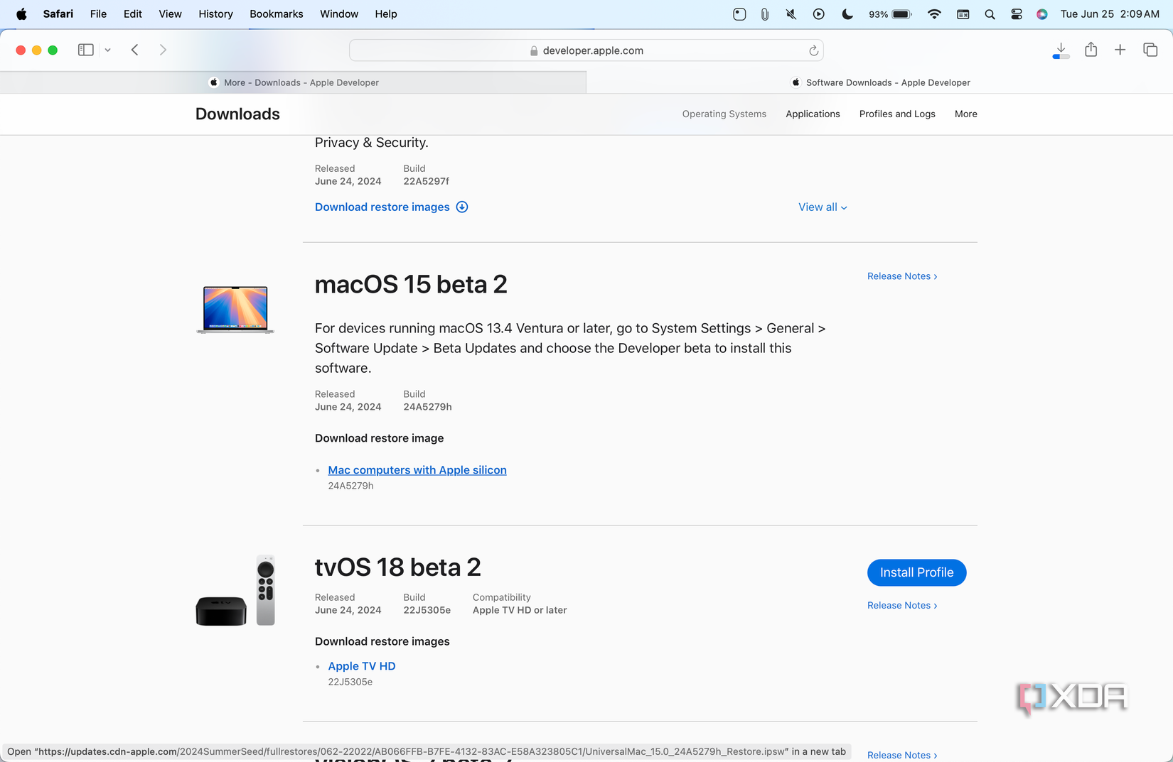Expand View all restore images
Viewport: 1173px width, 762px height.
pos(823,207)
